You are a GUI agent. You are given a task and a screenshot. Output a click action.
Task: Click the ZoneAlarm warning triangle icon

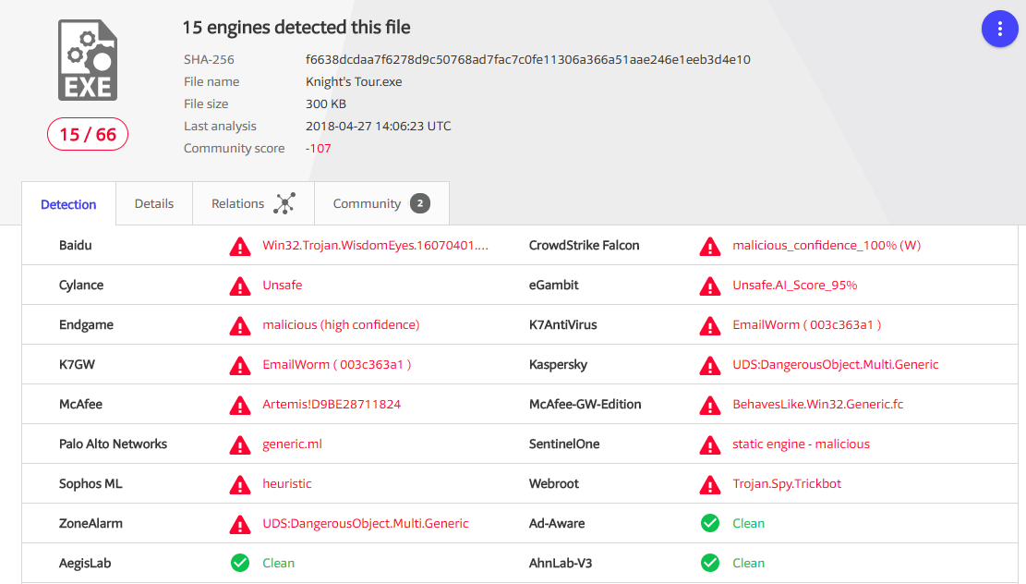[x=240, y=525]
